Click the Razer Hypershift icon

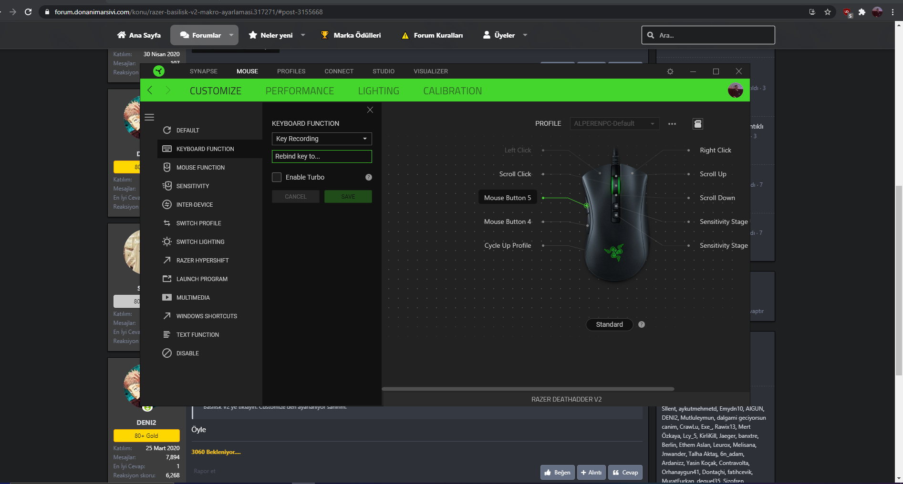(167, 260)
